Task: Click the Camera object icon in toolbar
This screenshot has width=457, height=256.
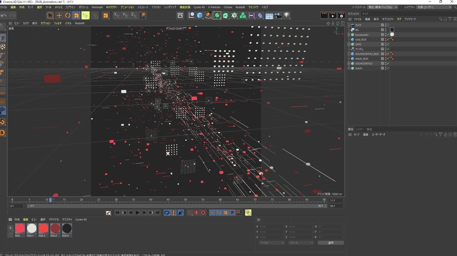Action: (x=278, y=16)
